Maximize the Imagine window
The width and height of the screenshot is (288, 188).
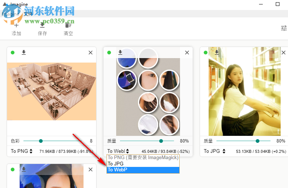coord(278,4)
